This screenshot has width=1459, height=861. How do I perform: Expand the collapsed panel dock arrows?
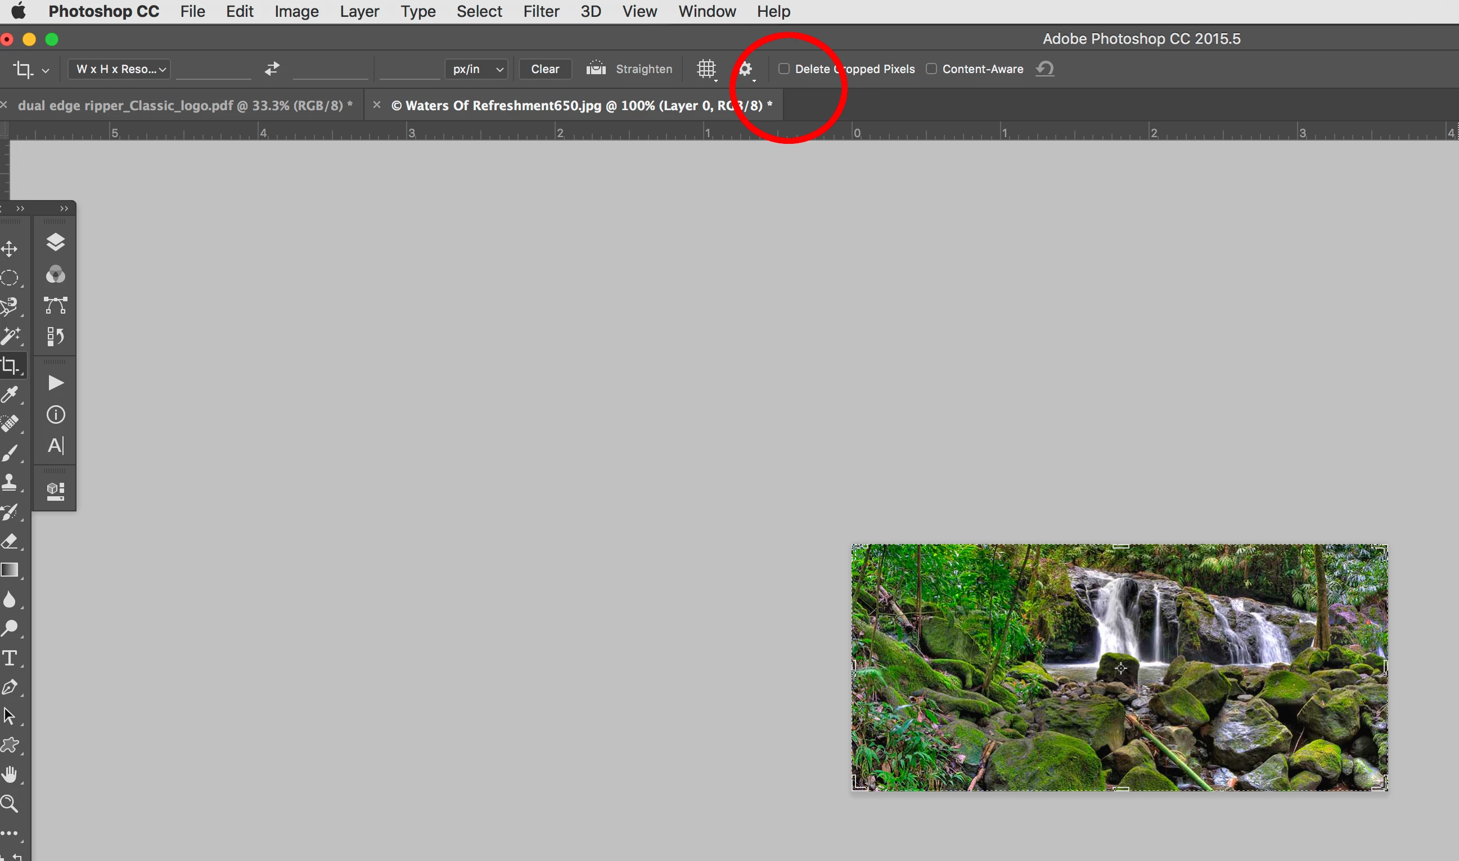(64, 209)
